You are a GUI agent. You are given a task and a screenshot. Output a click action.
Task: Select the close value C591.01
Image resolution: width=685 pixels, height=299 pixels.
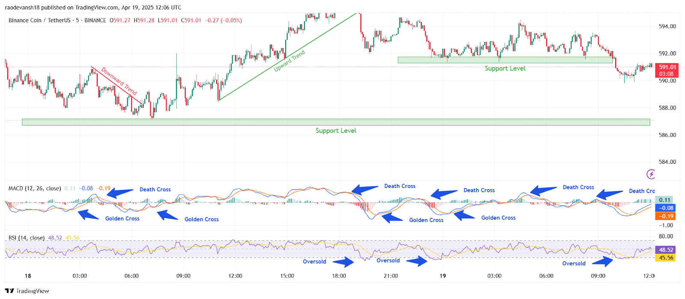click(191, 20)
